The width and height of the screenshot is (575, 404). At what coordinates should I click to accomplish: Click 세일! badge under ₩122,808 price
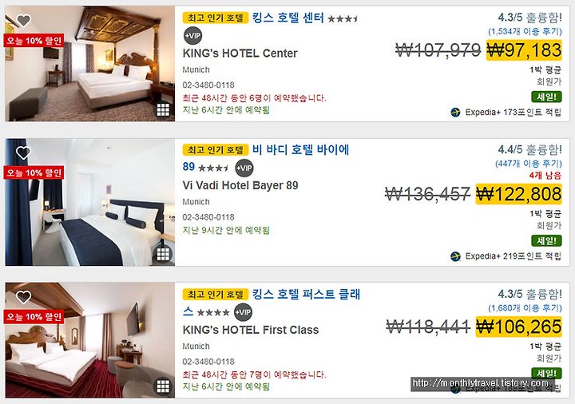coord(546,241)
